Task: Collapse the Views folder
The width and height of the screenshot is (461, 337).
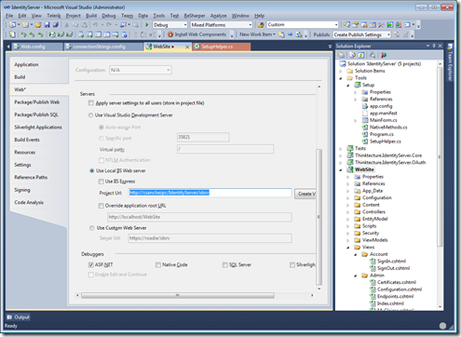Action: (348, 248)
